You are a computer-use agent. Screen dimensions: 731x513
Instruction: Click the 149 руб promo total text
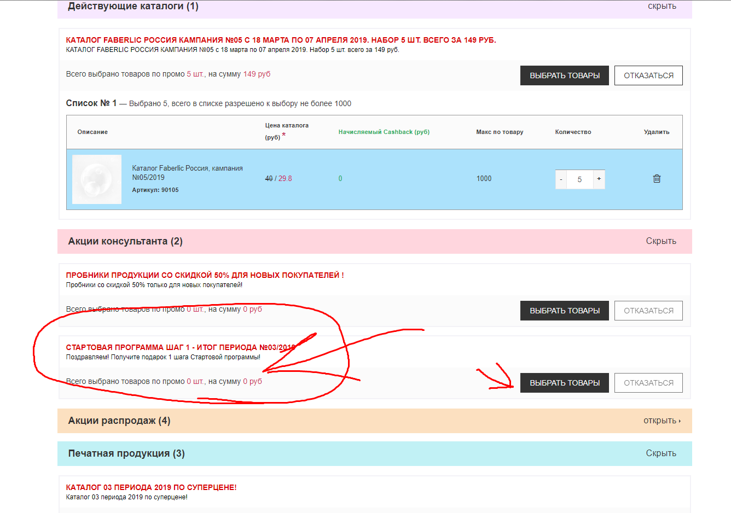(257, 74)
